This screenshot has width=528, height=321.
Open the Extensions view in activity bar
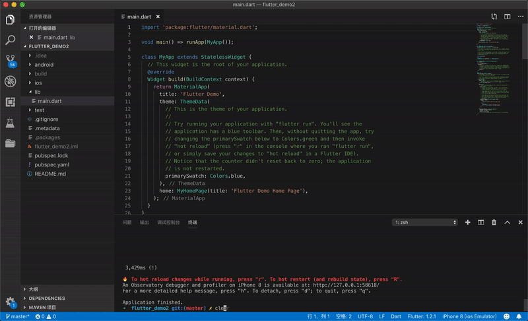point(11,102)
